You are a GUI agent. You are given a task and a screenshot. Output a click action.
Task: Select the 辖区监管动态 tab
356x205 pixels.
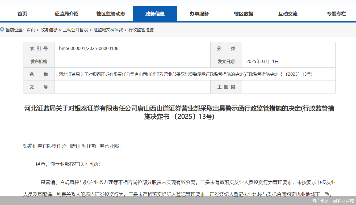111,14
